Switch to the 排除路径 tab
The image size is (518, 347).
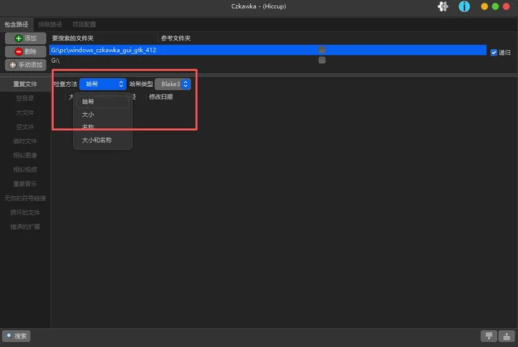(x=50, y=25)
